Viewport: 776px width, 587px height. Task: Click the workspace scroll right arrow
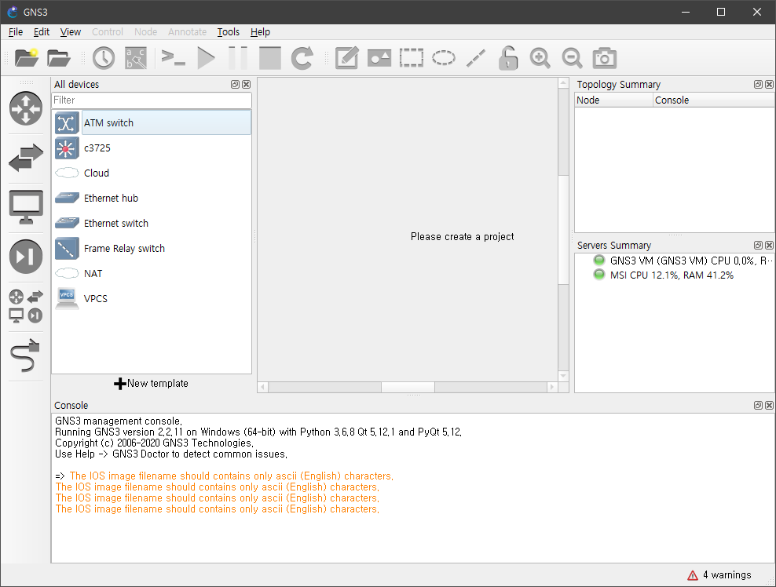pos(552,387)
